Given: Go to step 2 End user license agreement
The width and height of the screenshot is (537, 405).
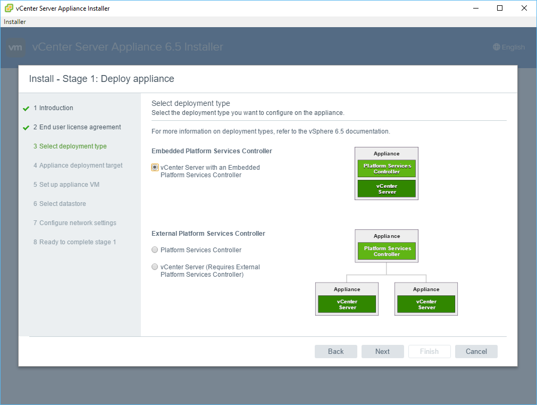Looking at the screenshot, I should 80,127.
